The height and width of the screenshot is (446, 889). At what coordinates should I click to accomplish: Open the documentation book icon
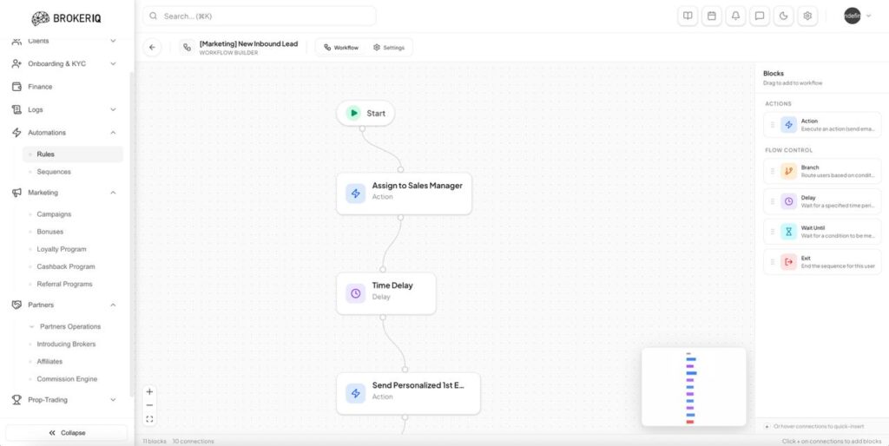[688, 16]
